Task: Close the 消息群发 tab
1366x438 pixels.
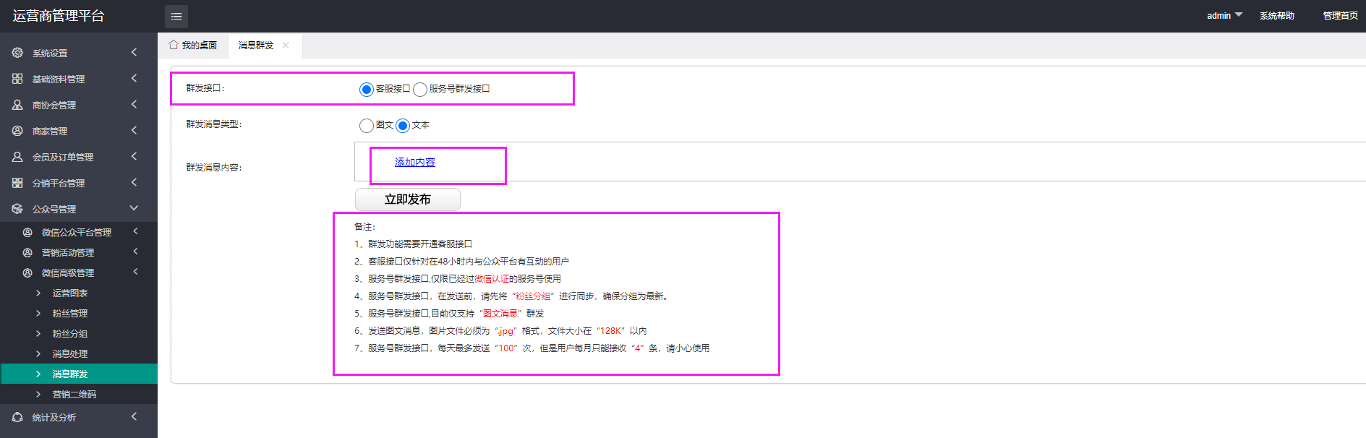Action: tap(286, 45)
